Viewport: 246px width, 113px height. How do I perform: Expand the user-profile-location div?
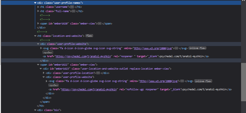(44, 73)
